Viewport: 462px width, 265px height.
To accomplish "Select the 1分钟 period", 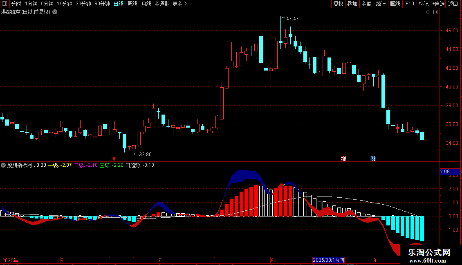I will coord(31,4).
